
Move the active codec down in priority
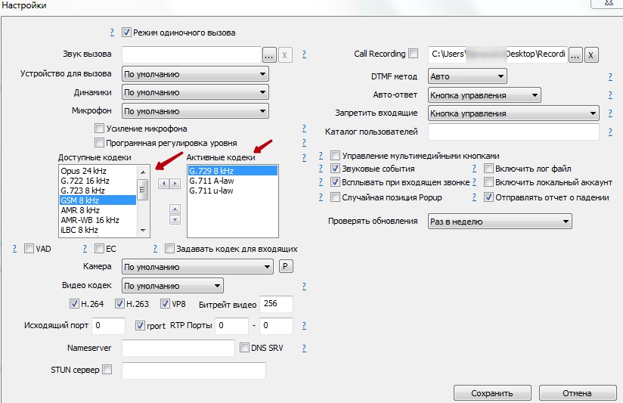tap(175, 220)
